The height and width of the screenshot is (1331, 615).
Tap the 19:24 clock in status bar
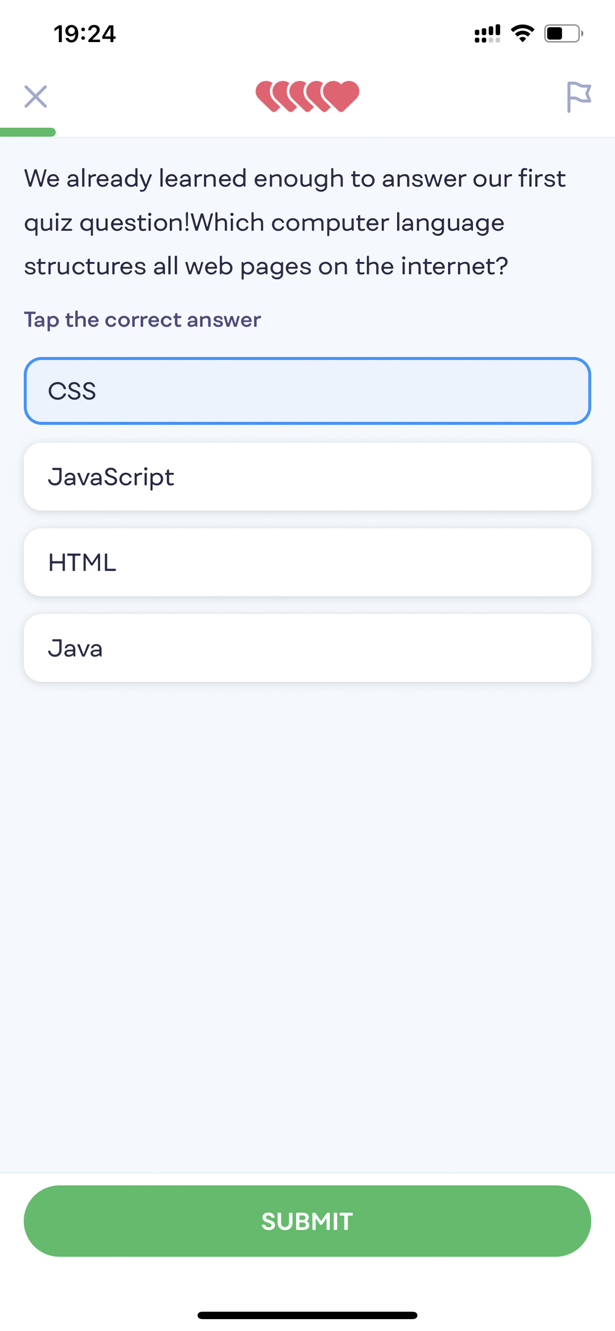tap(85, 34)
